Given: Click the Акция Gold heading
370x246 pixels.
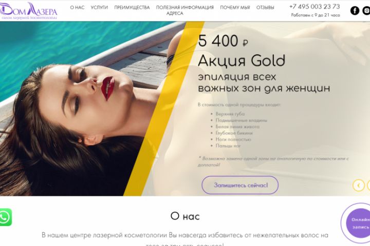Looking at the screenshot, I should click(x=242, y=61).
